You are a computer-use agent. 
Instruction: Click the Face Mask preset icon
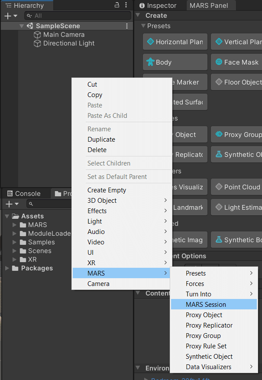pos(219,62)
